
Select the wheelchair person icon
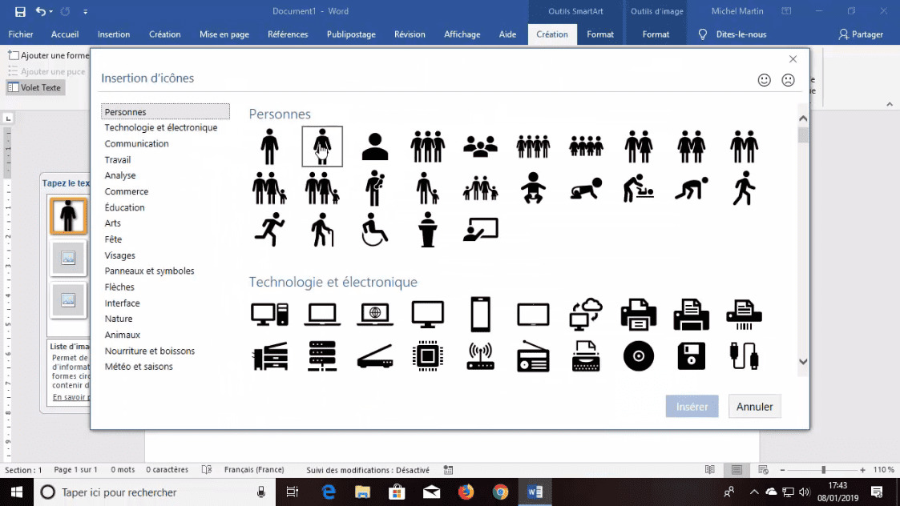click(374, 230)
